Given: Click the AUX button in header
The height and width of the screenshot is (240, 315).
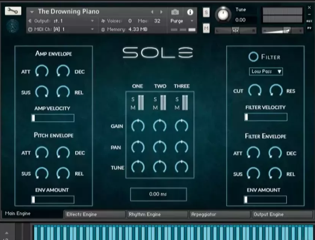Looking at the screenshot, I should pyautogui.click(x=309, y=21).
